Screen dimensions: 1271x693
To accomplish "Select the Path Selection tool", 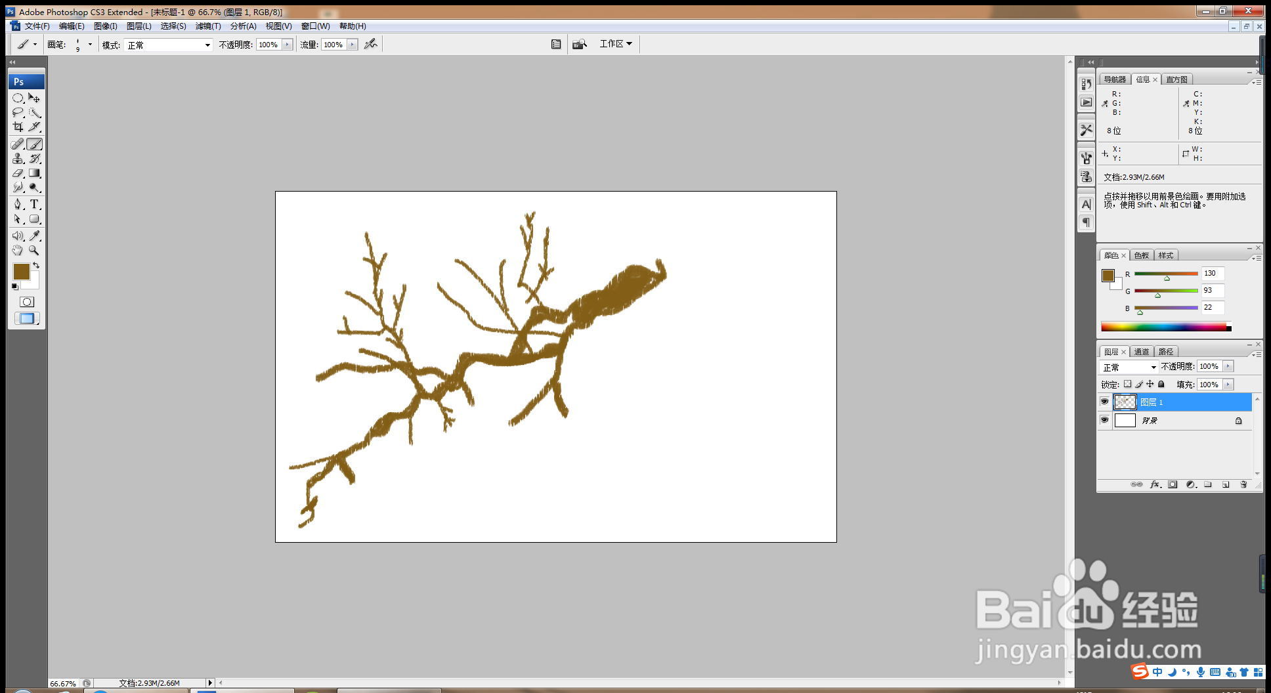I will pos(18,219).
